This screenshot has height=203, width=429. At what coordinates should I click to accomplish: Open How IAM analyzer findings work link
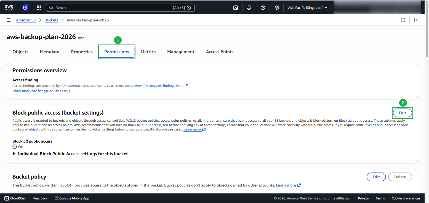159,86
